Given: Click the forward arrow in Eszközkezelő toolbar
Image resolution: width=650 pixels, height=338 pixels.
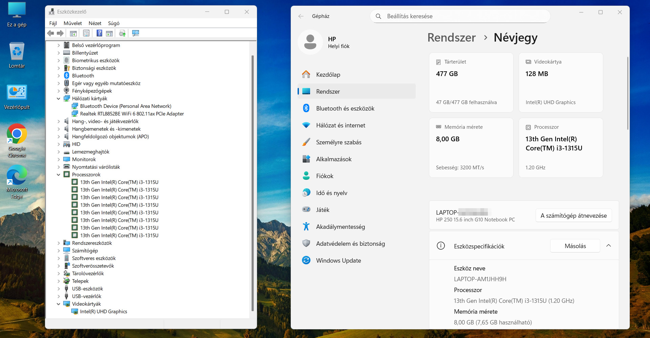Looking at the screenshot, I should pos(60,33).
